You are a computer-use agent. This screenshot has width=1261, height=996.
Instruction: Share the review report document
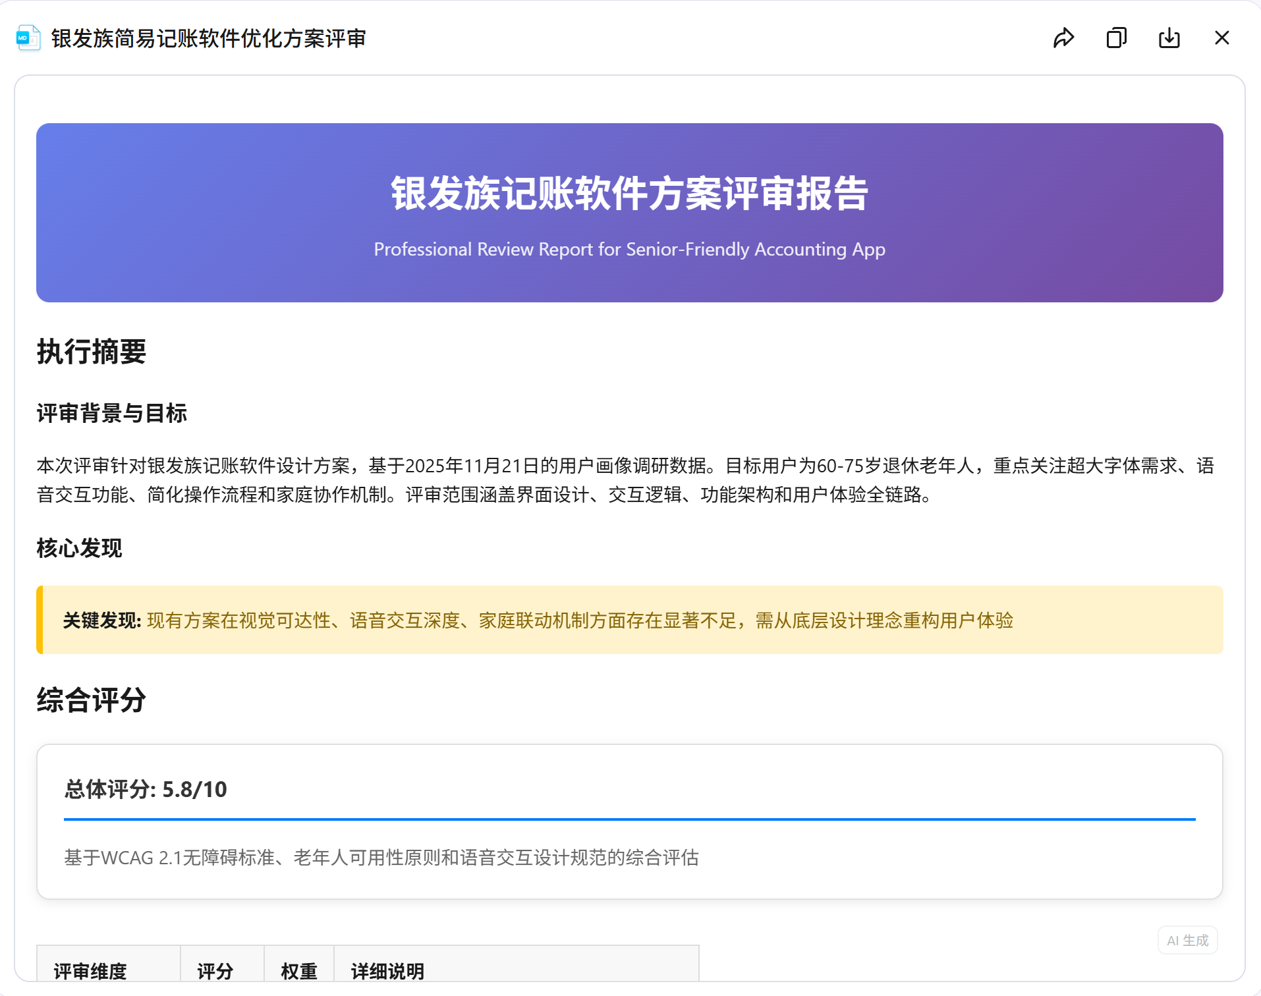(x=1063, y=38)
